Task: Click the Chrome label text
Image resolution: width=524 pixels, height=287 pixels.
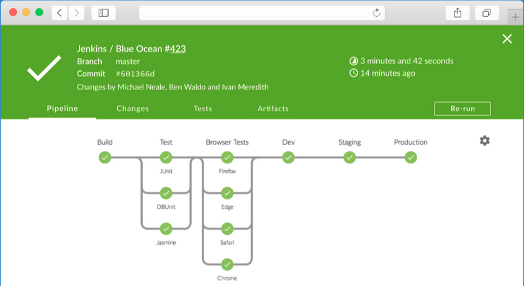Action: [x=227, y=278]
